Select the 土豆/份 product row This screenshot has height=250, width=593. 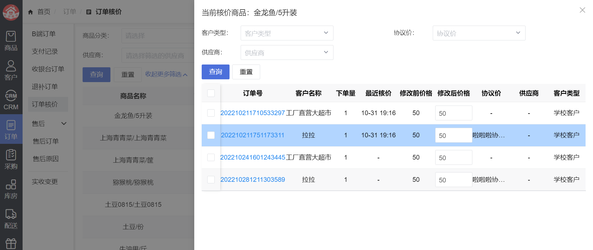tap(138, 227)
